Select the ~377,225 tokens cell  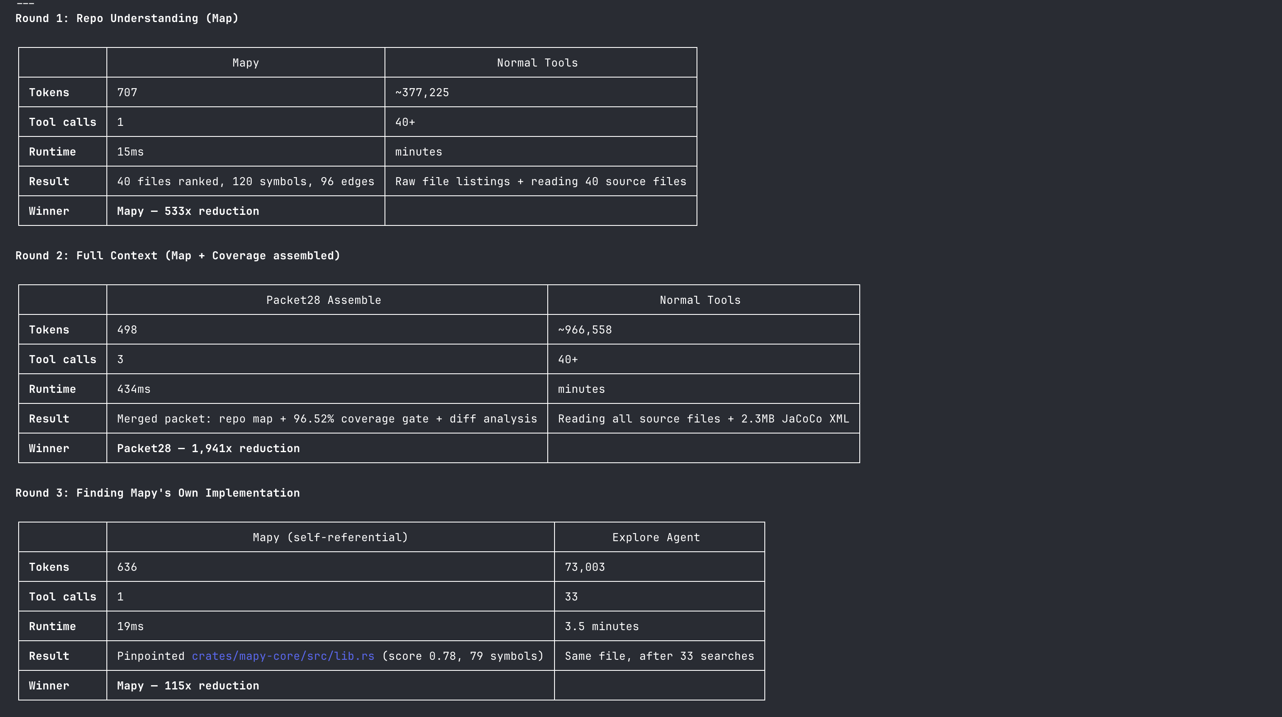[421, 92]
